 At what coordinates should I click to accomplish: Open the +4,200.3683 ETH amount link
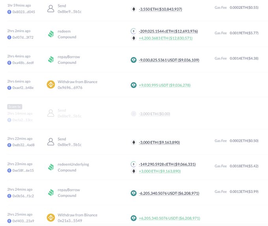[166, 38]
